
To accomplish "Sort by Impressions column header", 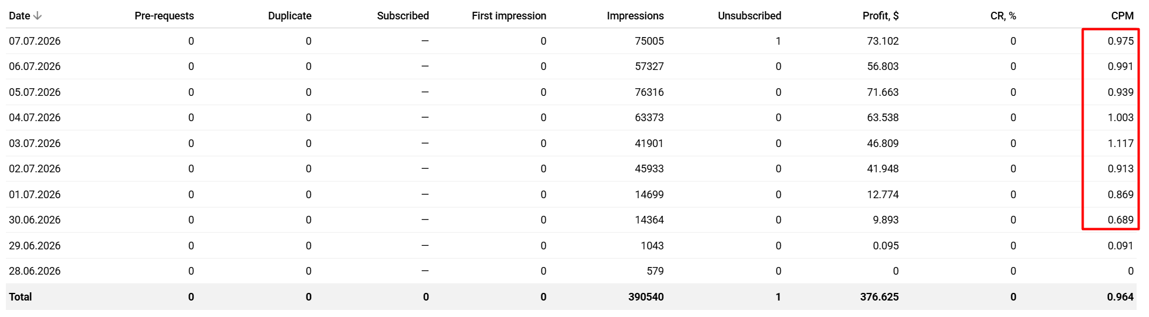I will click(x=635, y=16).
